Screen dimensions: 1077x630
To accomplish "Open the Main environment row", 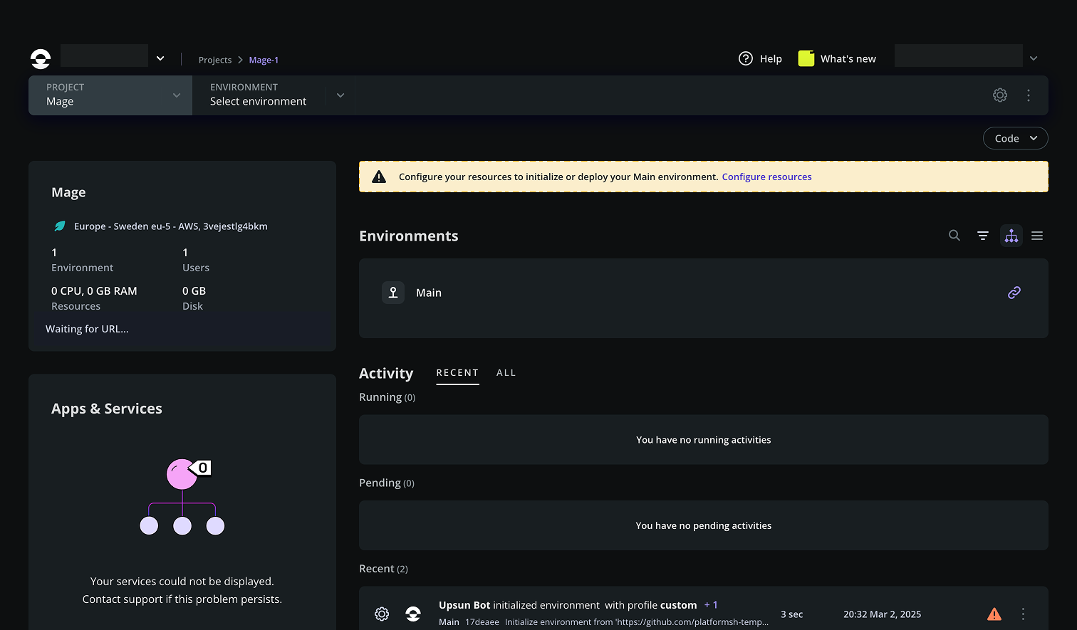I will pos(704,298).
